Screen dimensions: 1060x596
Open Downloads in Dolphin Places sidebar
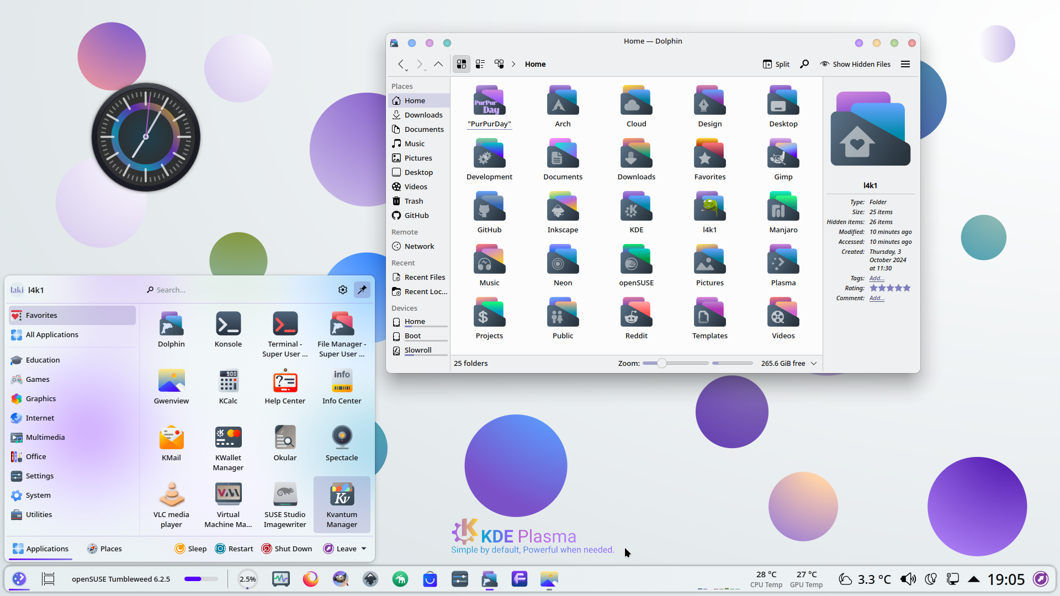pos(420,115)
